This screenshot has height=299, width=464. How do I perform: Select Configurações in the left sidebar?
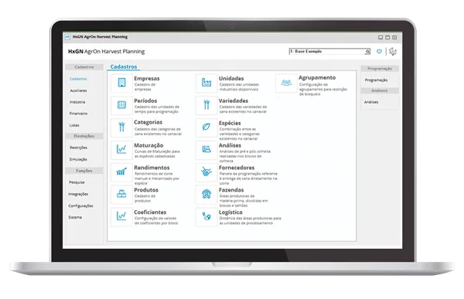80,206
